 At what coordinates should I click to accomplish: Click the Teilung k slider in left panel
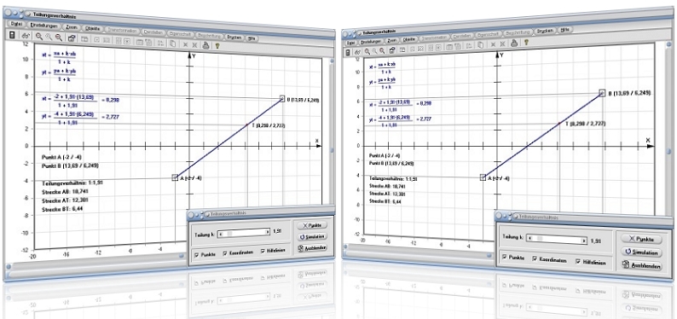244,233
